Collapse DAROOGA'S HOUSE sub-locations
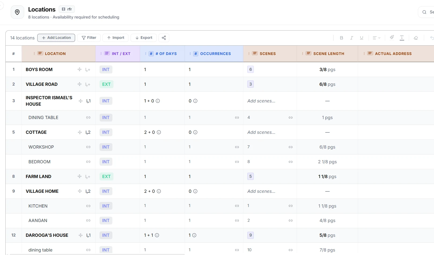The image size is (434, 255). 88,235
